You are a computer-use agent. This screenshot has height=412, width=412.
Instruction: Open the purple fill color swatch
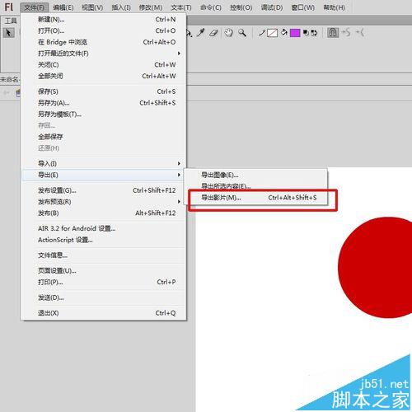295,33
